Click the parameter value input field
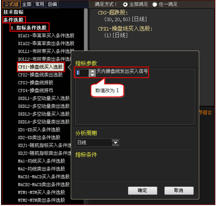The image size is (216, 206). point(82,73)
